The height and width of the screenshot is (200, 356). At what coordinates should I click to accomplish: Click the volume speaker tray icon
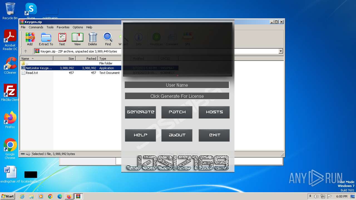point(316,196)
